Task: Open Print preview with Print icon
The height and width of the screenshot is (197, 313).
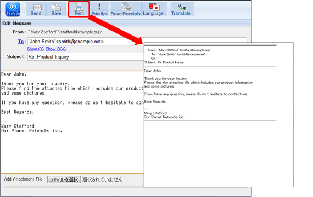Action: (x=79, y=9)
